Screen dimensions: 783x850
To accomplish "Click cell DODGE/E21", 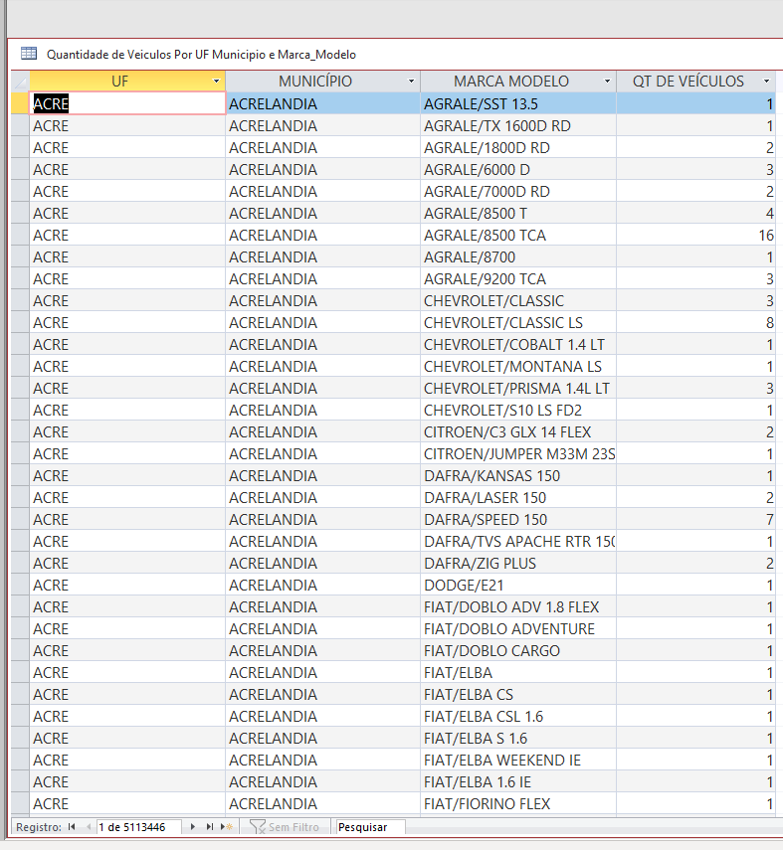I will click(x=518, y=585).
